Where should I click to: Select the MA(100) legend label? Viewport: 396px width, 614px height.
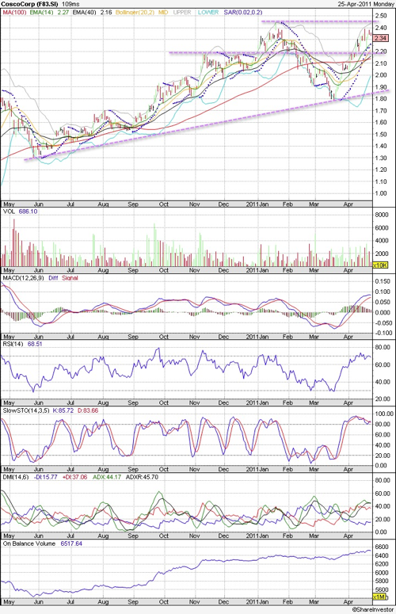pyautogui.click(x=14, y=13)
